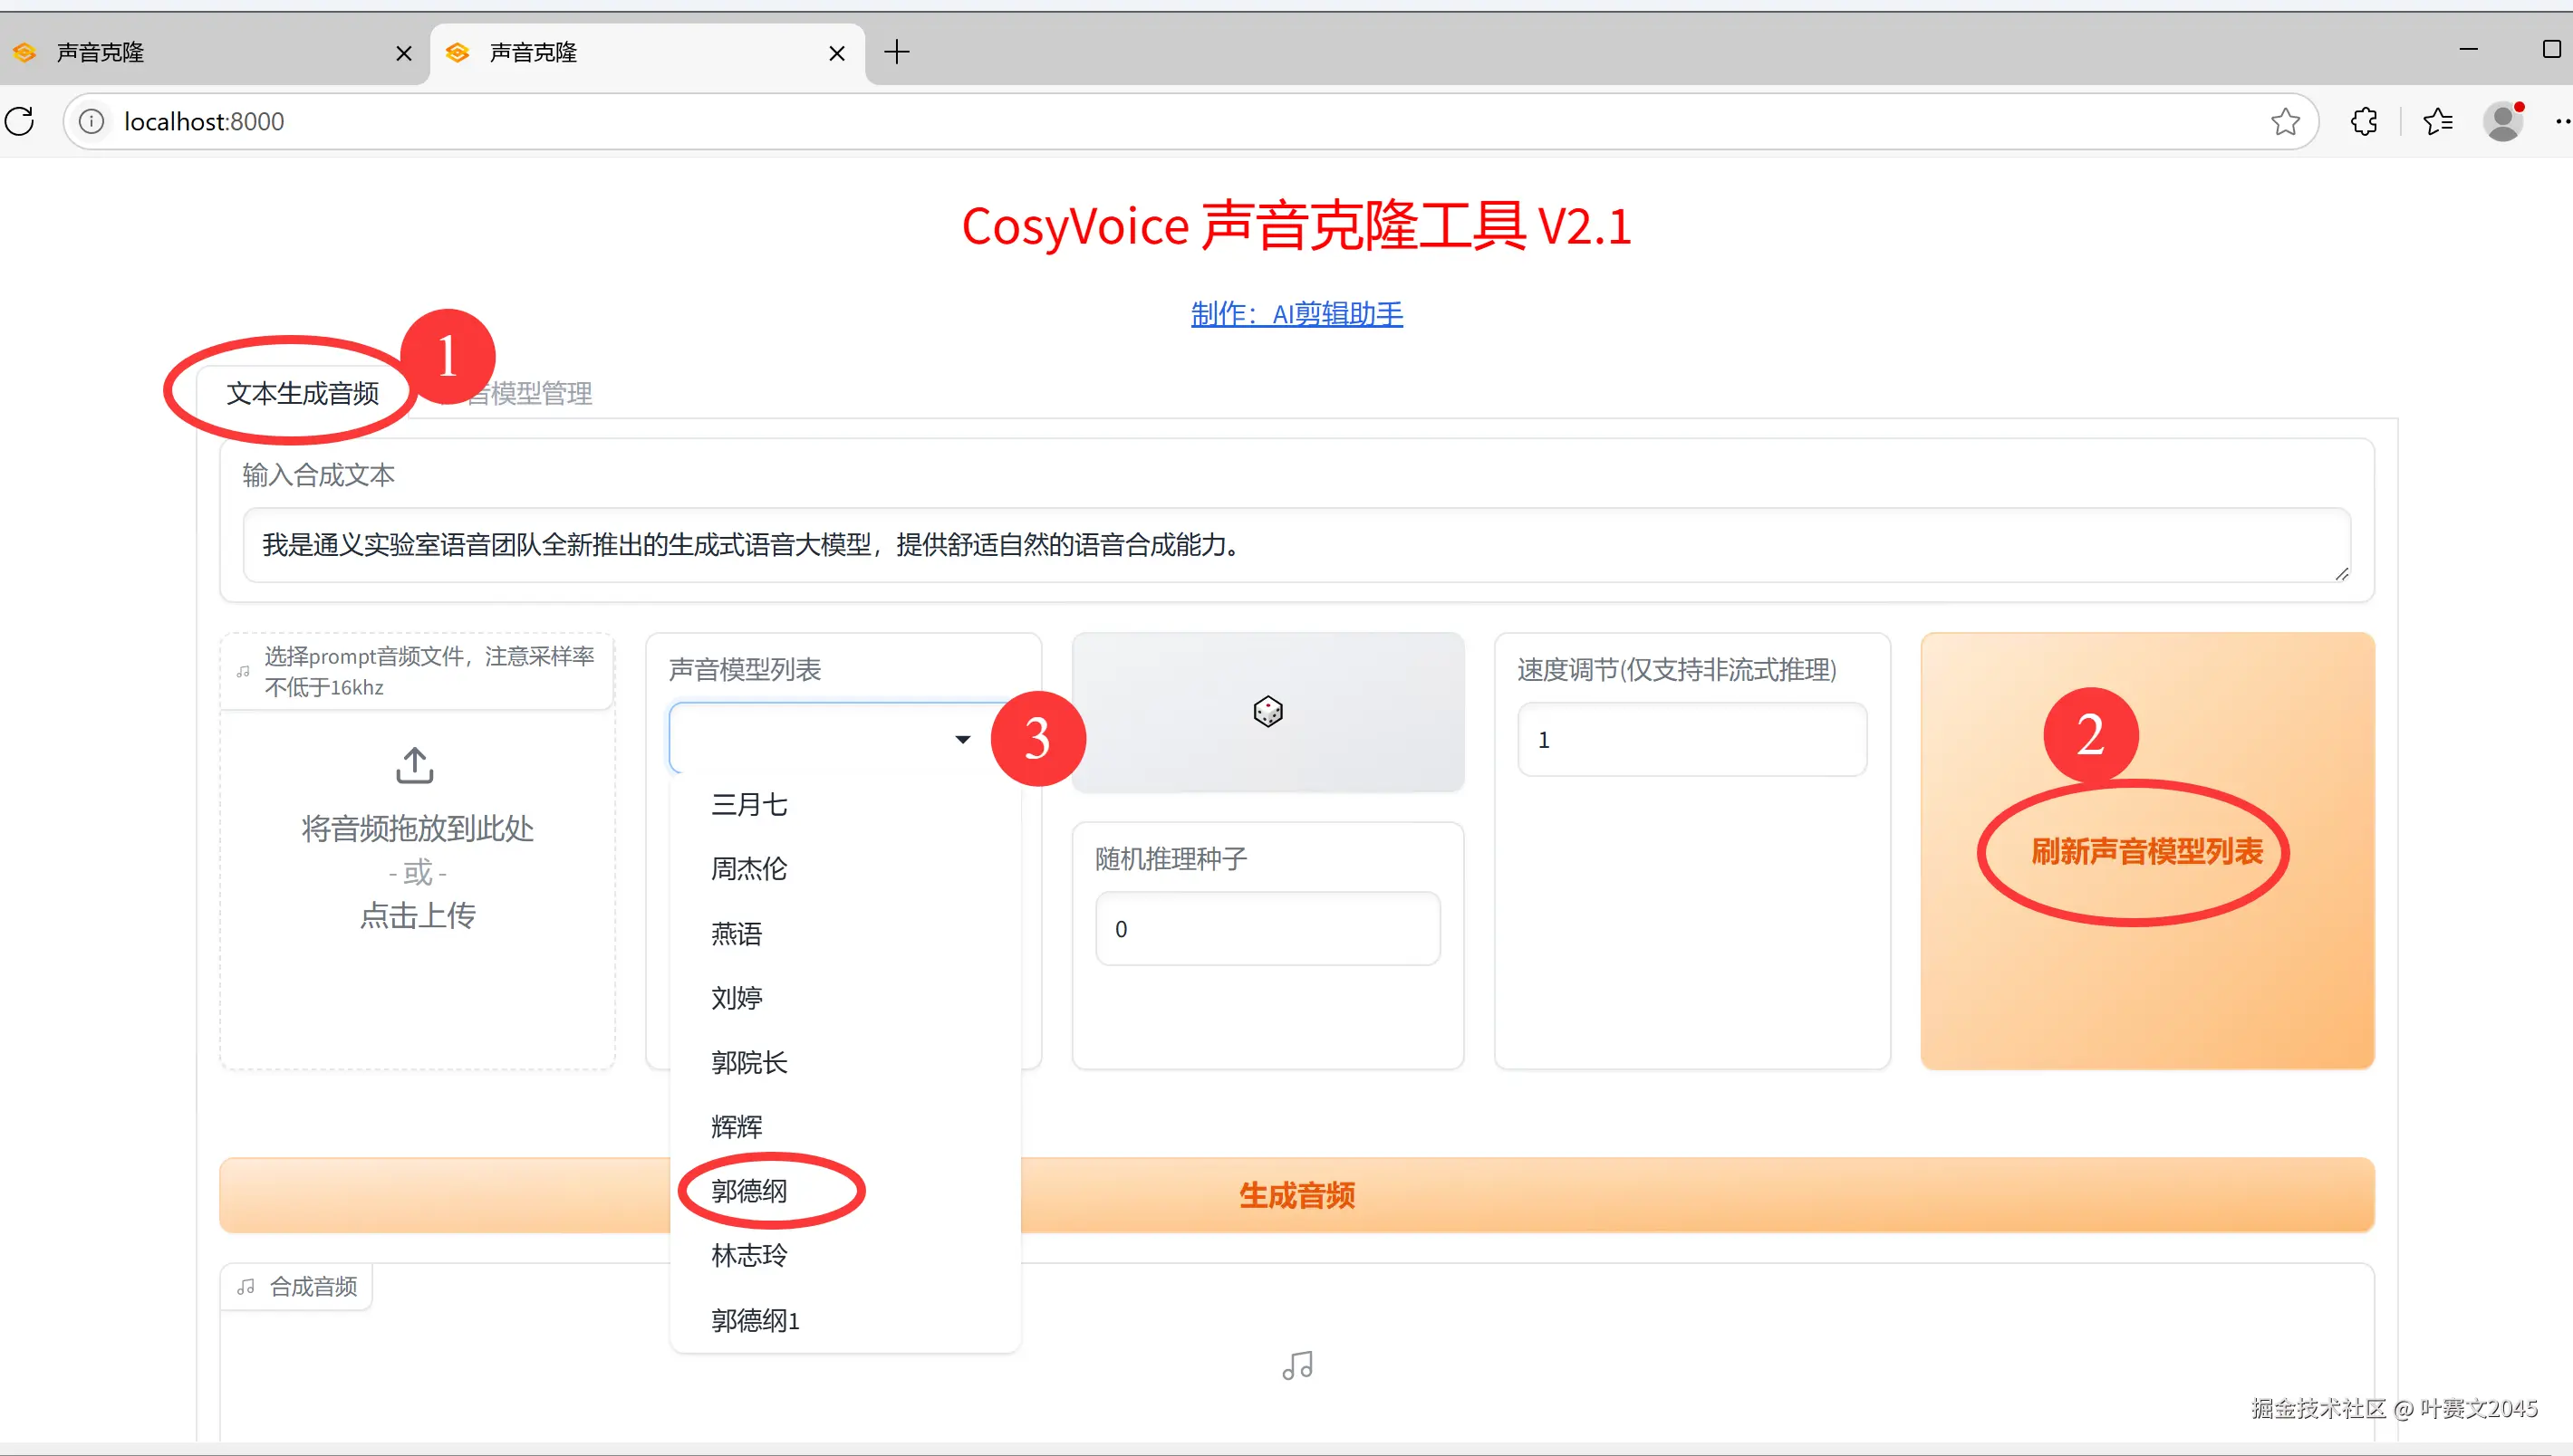Image resolution: width=2573 pixels, height=1456 pixels.
Task: Click the user profile avatar icon
Action: click(2503, 121)
